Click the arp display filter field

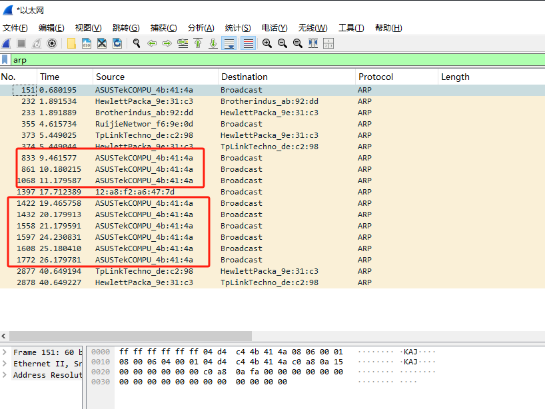278,60
